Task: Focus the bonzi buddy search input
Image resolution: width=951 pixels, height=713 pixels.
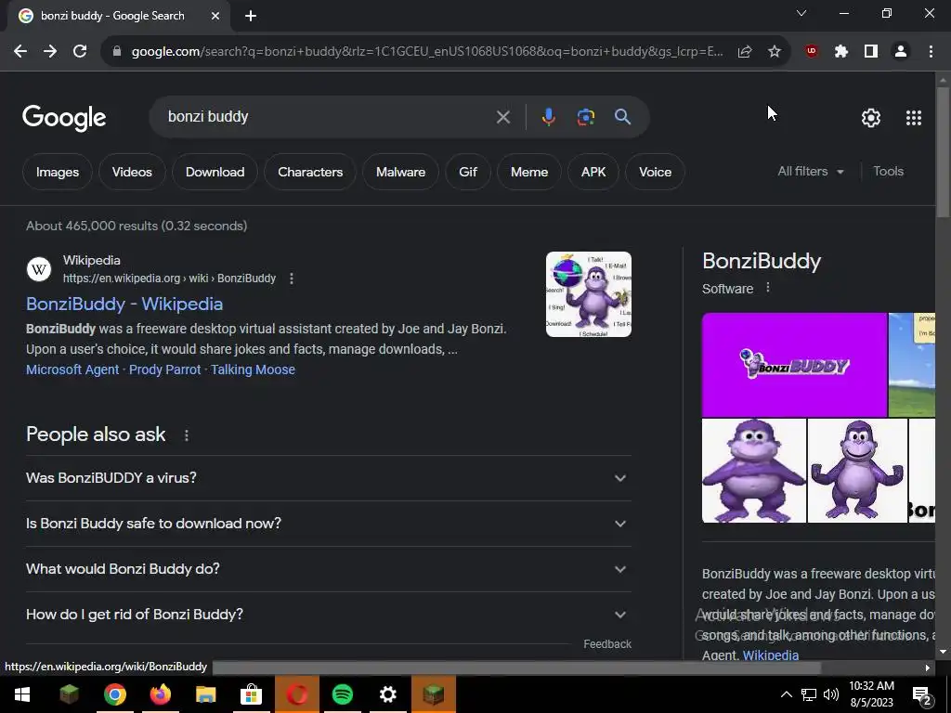Action: pos(328,116)
